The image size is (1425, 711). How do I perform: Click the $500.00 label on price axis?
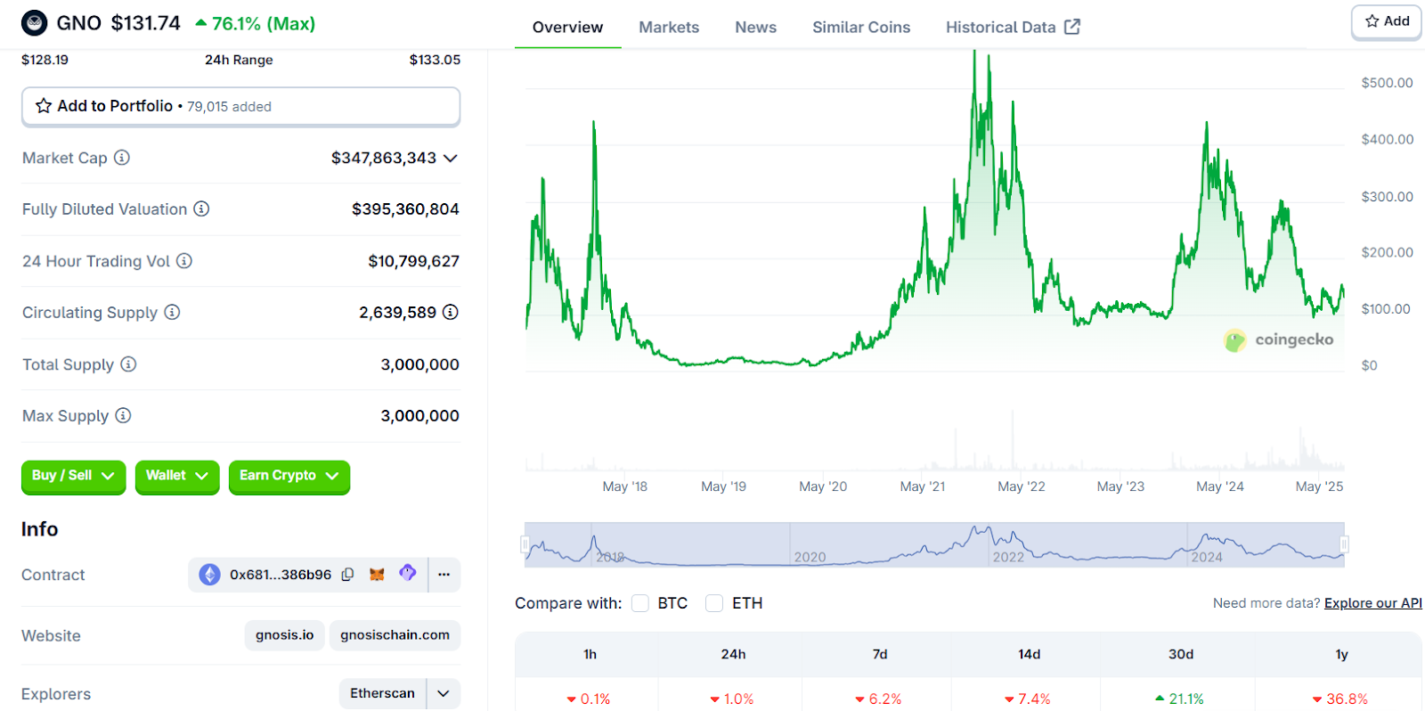pyautogui.click(x=1387, y=83)
